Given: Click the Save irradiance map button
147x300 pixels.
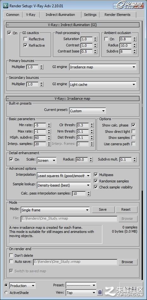Looking at the screenshot, I should point(103,209).
